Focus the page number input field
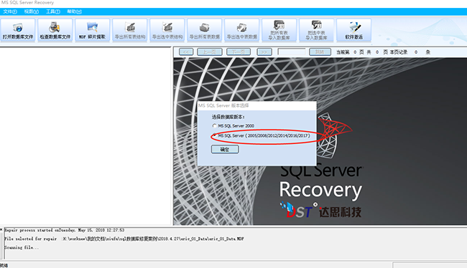Viewport: 467px width, 268px height. click(292, 52)
